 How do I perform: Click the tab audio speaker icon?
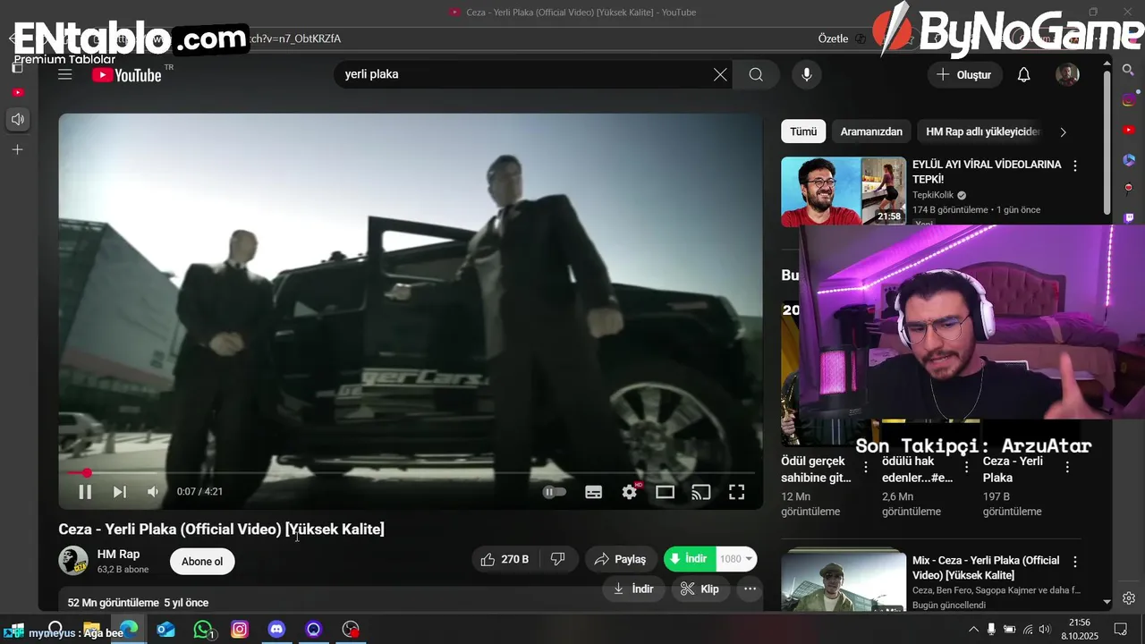pos(17,119)
